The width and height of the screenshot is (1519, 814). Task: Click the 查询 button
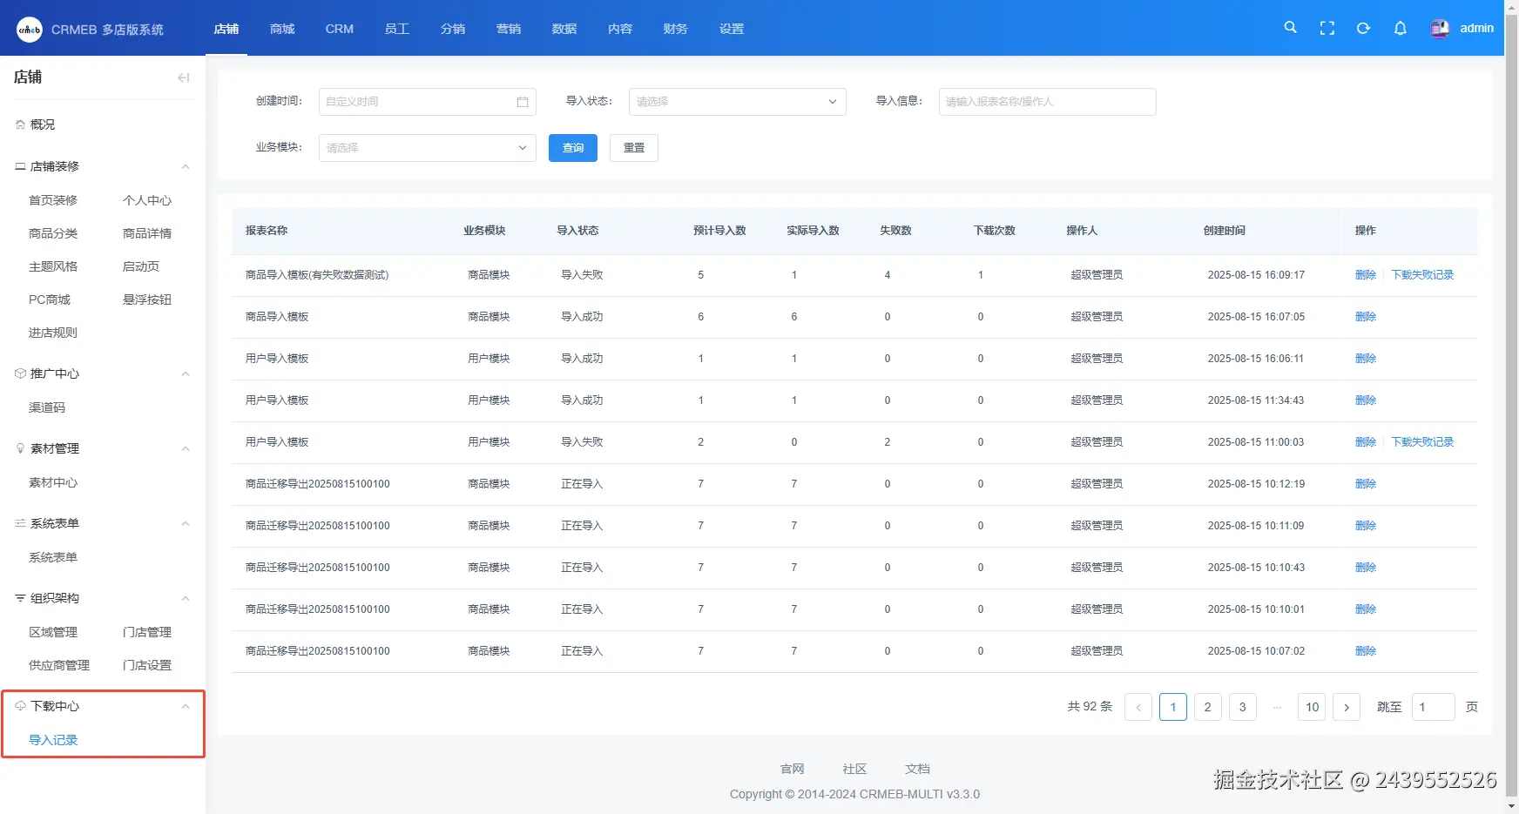(573, 148)
